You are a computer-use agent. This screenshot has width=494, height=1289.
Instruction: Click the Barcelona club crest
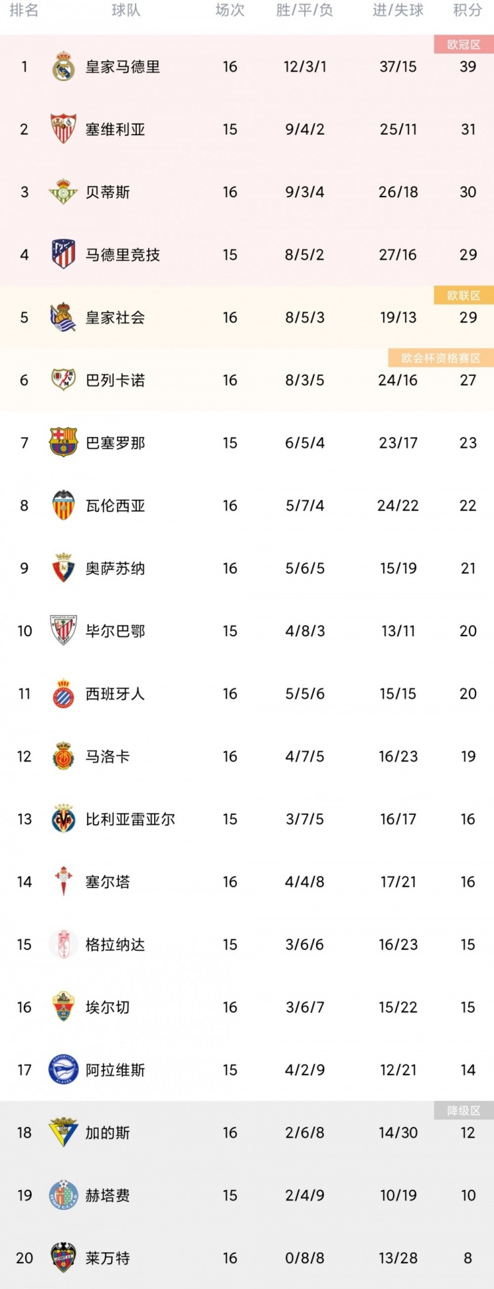pyautogui.click(x=63, y=442)
